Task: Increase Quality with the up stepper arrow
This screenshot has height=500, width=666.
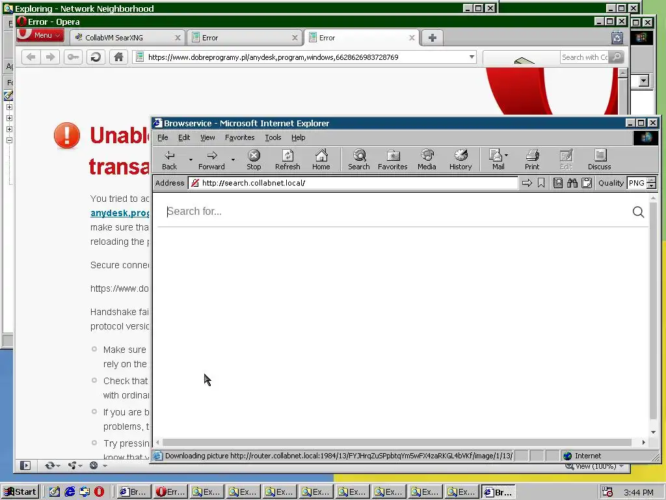Action: pos(651,180)
